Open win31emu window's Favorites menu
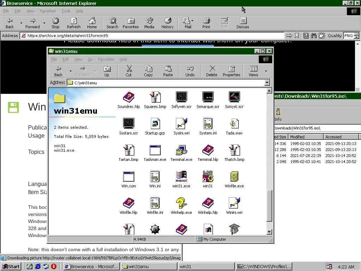361x271 pixels. [106, 59]
